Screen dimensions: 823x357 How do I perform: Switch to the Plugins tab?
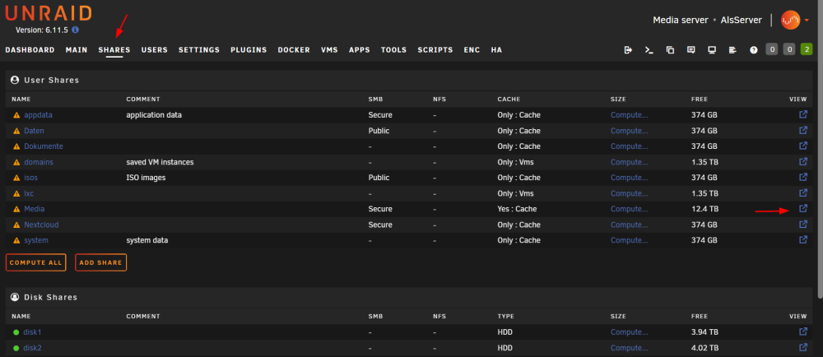click(x=249, y=50)
